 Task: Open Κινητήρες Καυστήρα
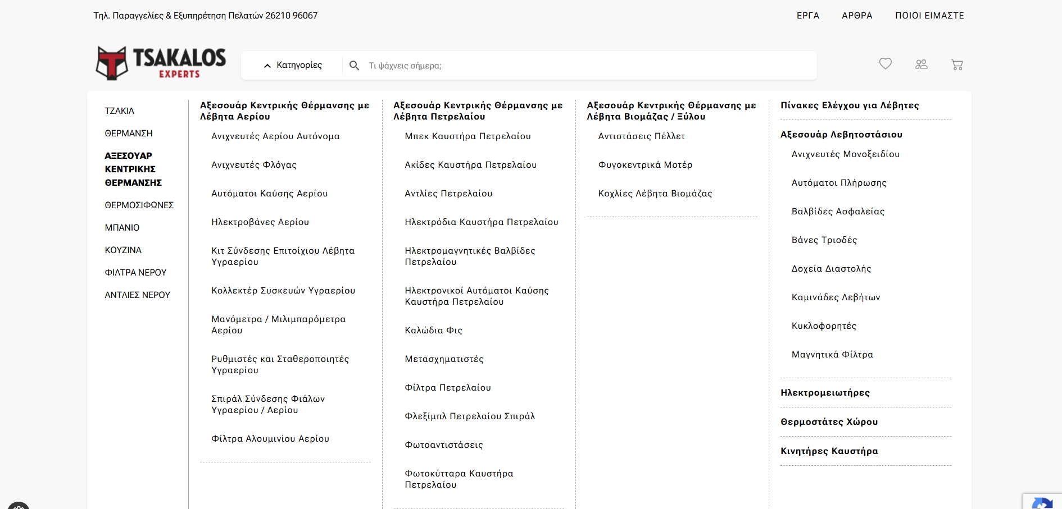click(829, 451)
